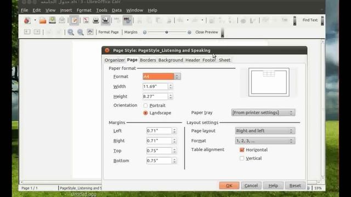Open the Format menu
351x197 pixels.
coord(84,10)
